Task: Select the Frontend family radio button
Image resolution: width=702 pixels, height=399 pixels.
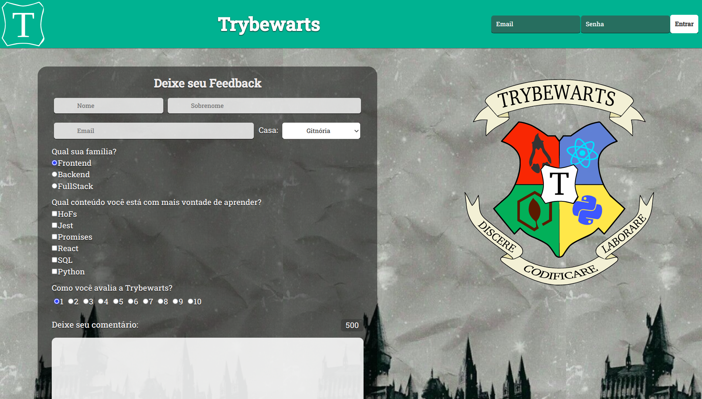Action: (x=55, y=163)
